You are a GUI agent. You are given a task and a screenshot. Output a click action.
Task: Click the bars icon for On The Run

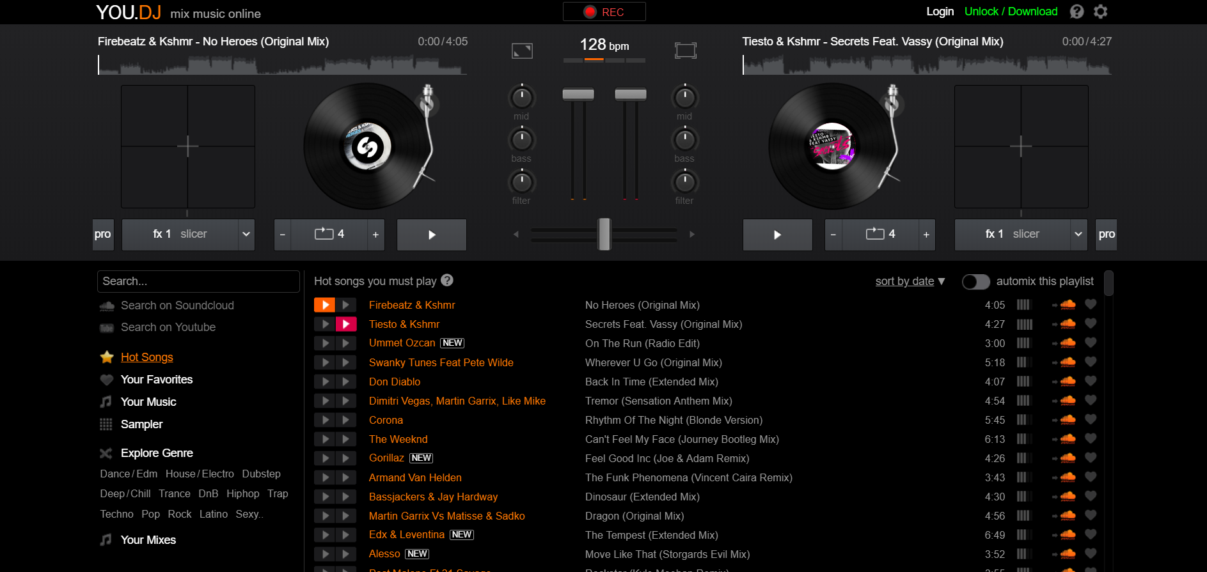1023,343
